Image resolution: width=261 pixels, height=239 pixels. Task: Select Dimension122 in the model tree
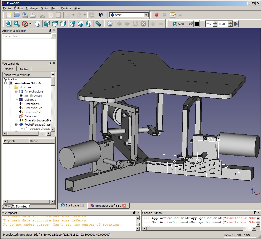coord(33,108)
